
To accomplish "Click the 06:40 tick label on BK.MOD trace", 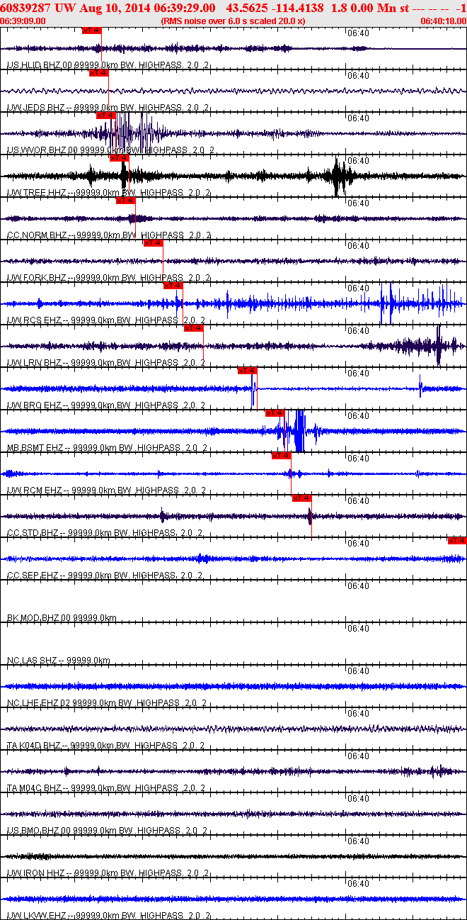I will [359, 586].
